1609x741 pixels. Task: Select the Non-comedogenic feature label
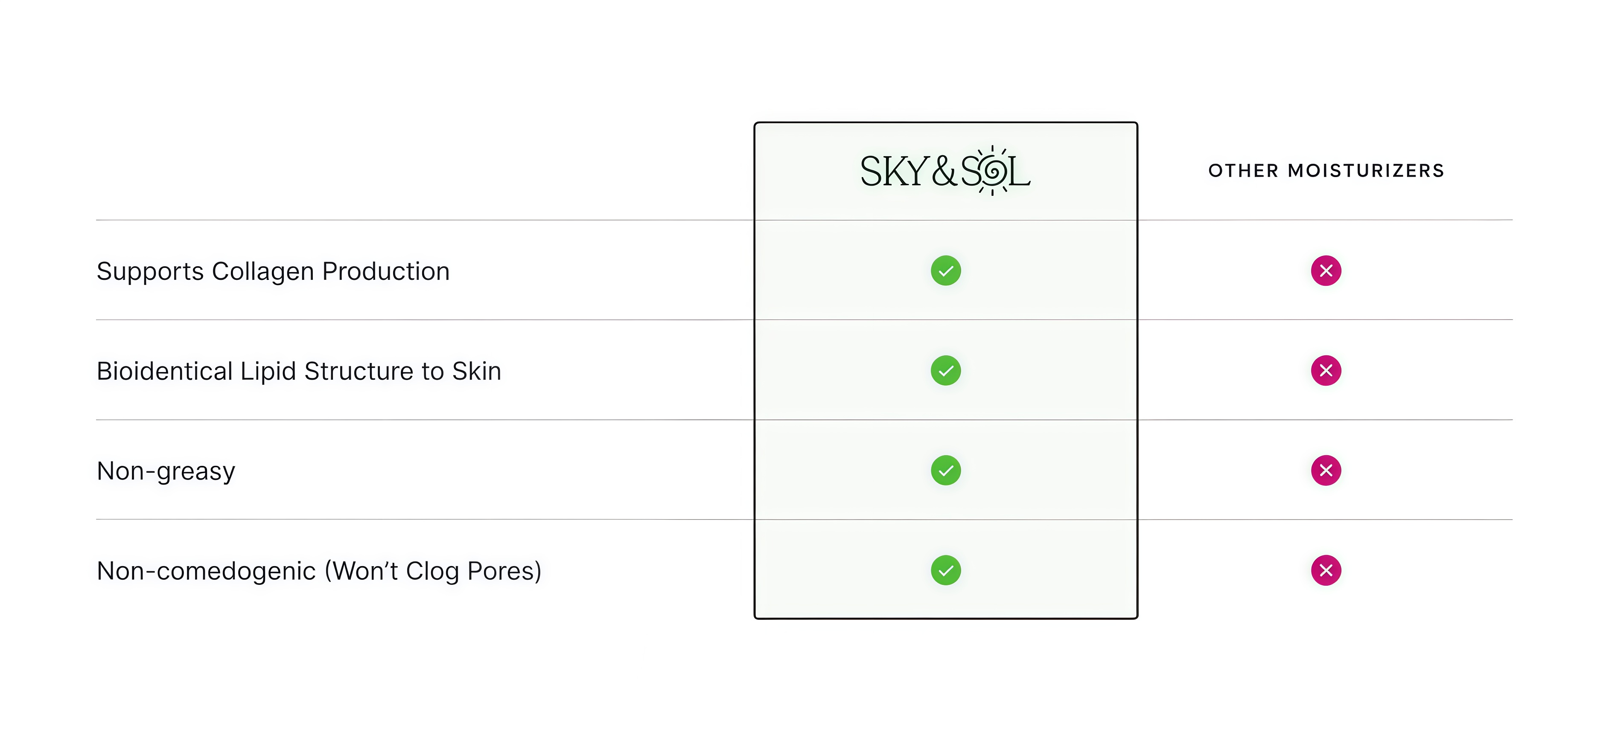[x=206, y=571]
